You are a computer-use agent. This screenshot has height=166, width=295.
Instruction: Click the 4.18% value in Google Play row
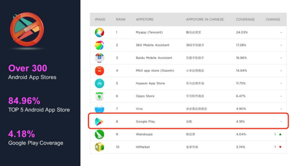(x=240, y=122)
